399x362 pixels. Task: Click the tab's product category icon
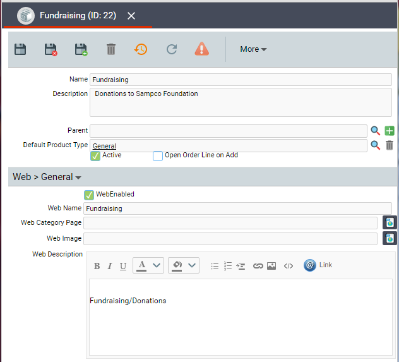tap(26, 16)
